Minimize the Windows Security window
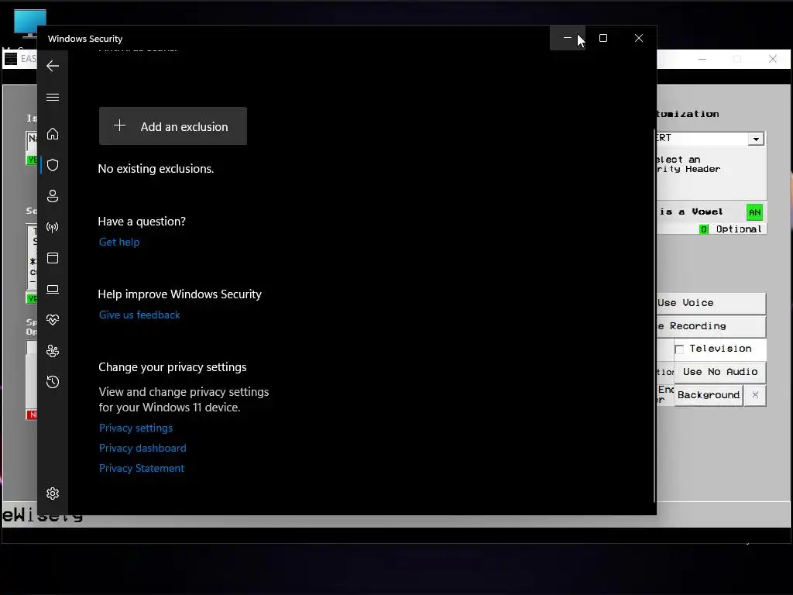The image size is (793, 595). point(568,38)
